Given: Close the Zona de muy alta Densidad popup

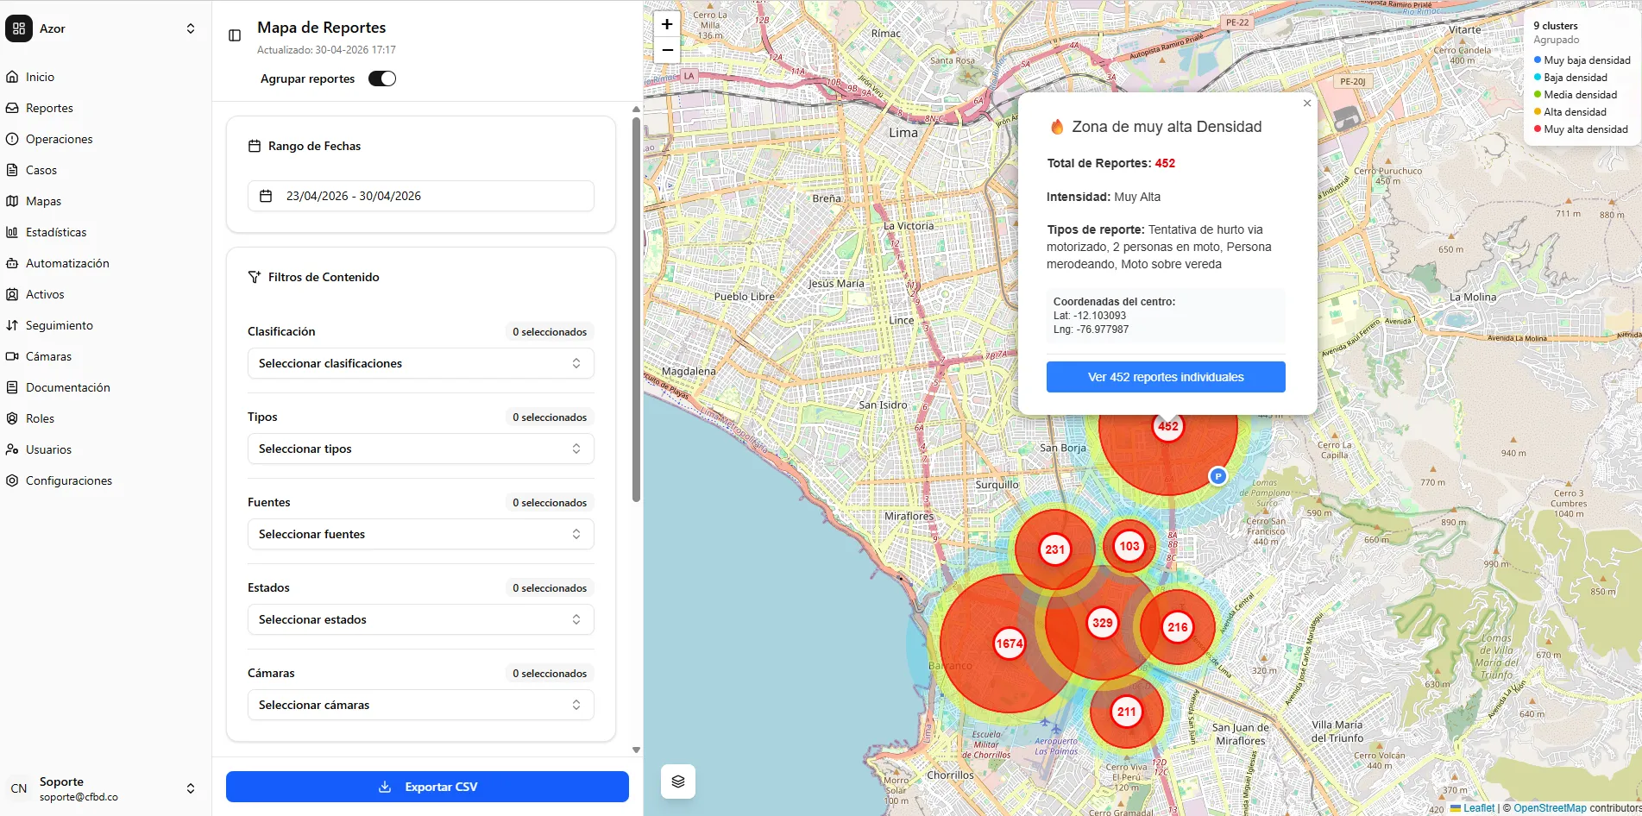Looking at the screenshot, I should click(1307, 103).
